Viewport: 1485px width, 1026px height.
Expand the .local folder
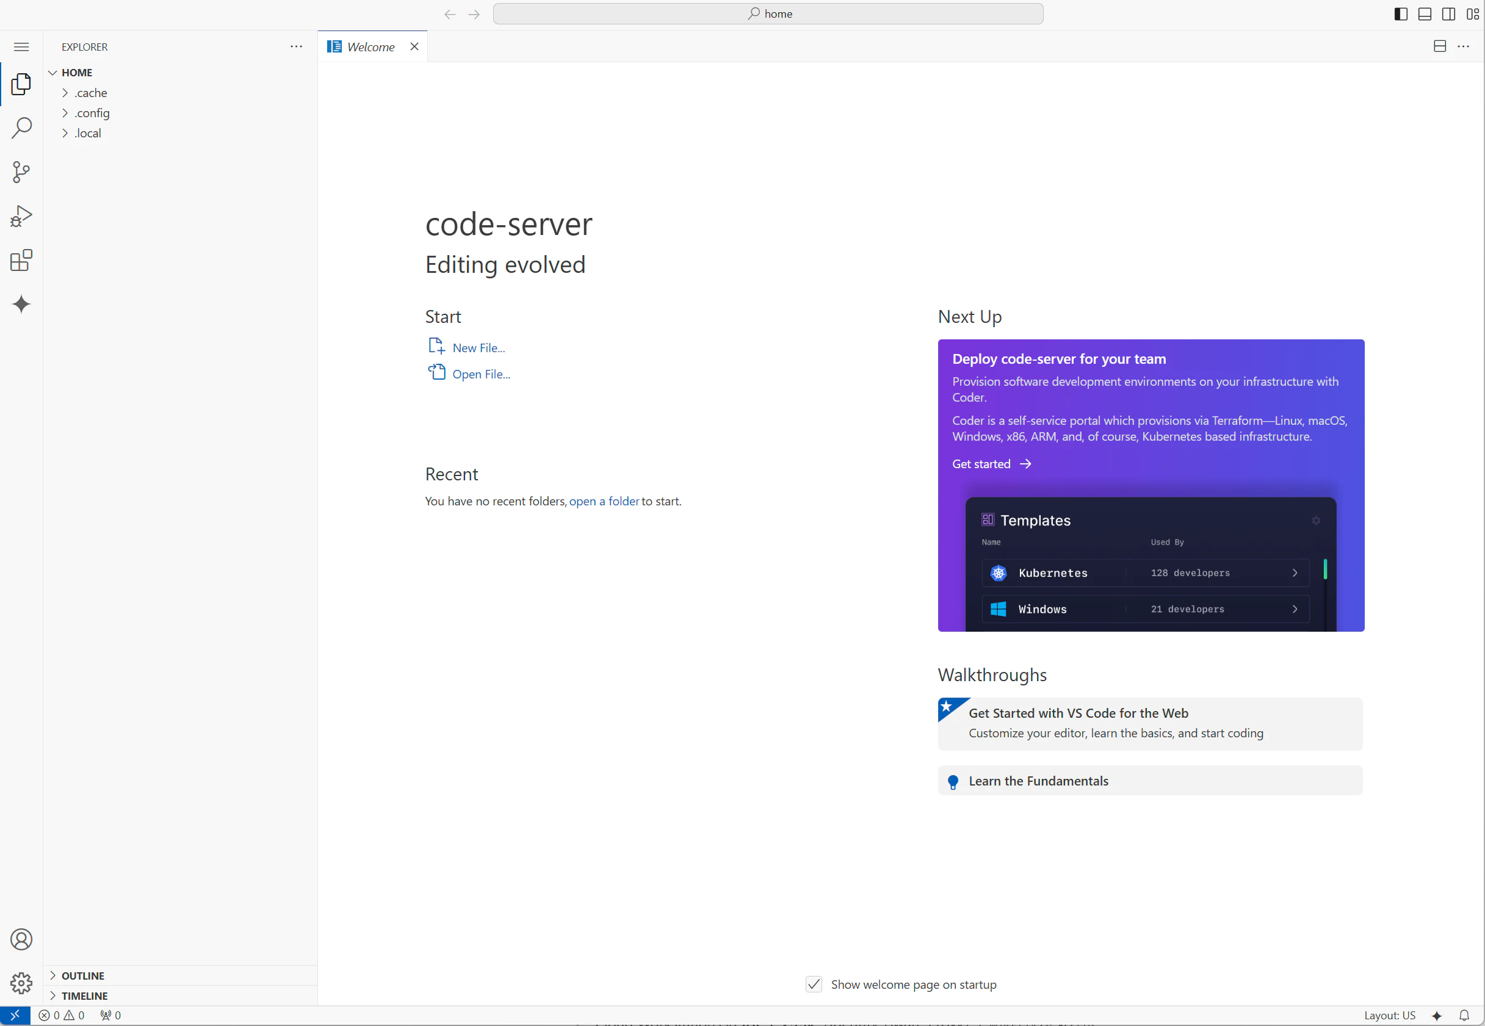[x=180, y=133]
